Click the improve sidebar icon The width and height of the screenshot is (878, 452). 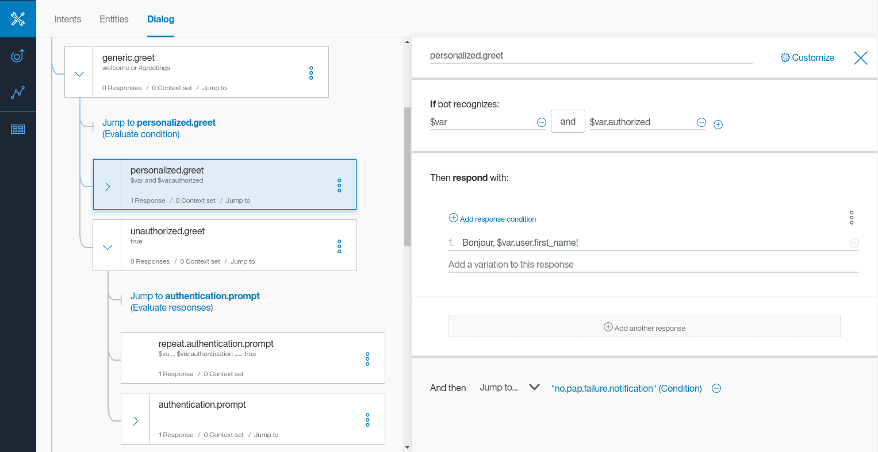[x=18, y=56]
